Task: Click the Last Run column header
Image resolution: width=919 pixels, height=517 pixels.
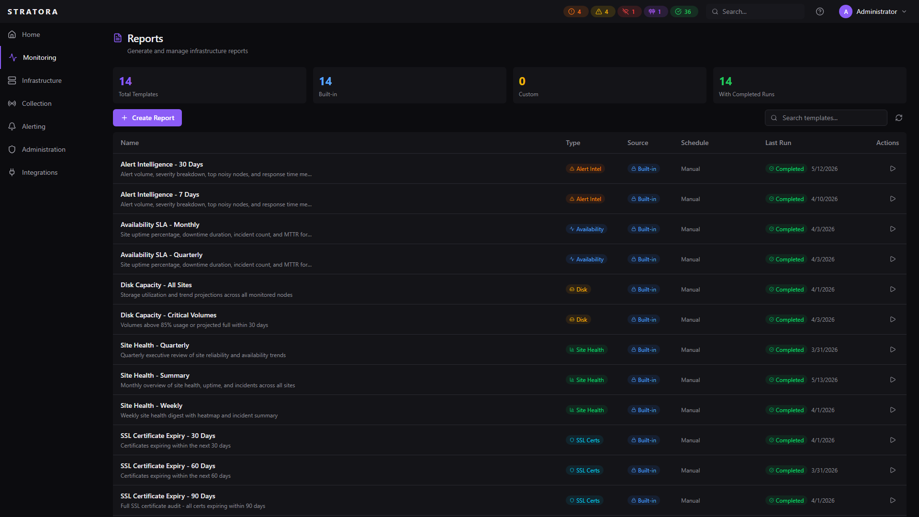Action: [x=778, y=143]
